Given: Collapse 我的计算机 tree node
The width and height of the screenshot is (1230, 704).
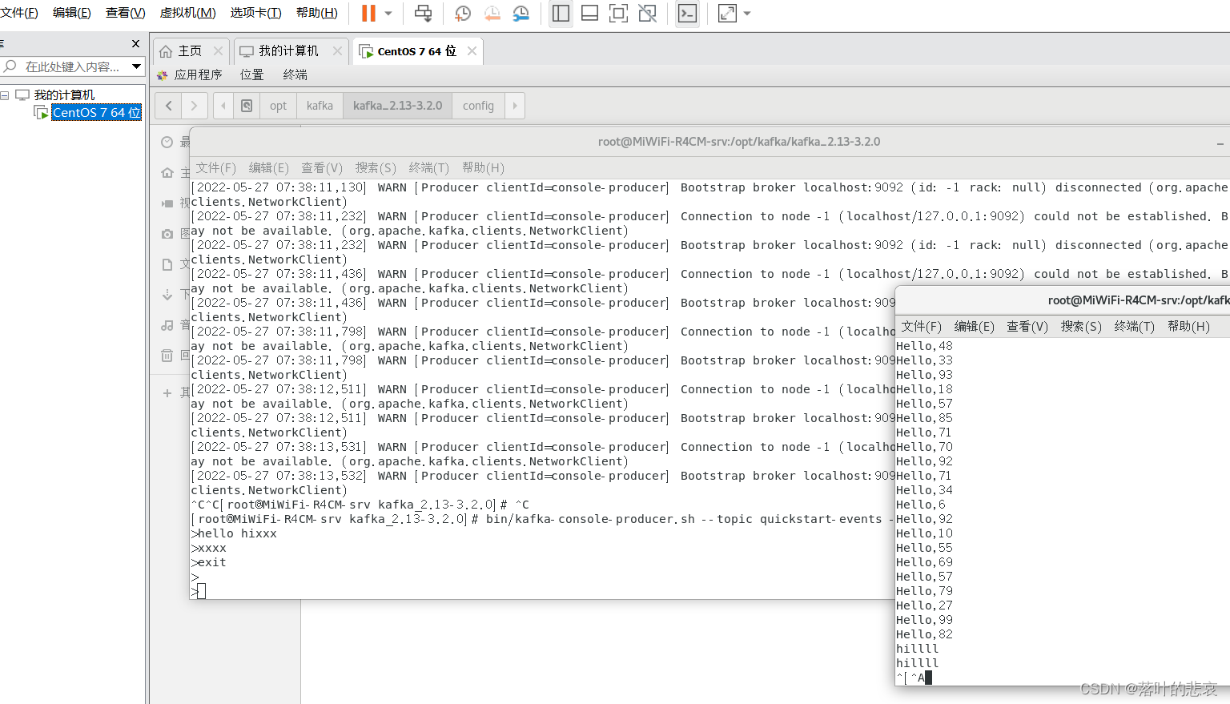Looking at the screenshot, I should 5,95.
